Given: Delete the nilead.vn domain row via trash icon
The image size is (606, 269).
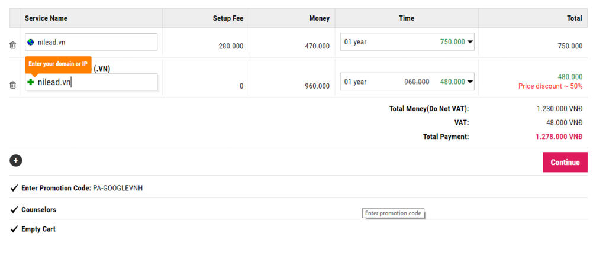Looking at the screenshot, I should pyautogui.click(x=13, y=45).
